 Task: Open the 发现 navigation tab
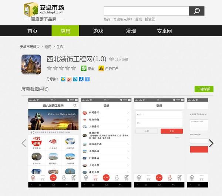click(x=131, y=31)
